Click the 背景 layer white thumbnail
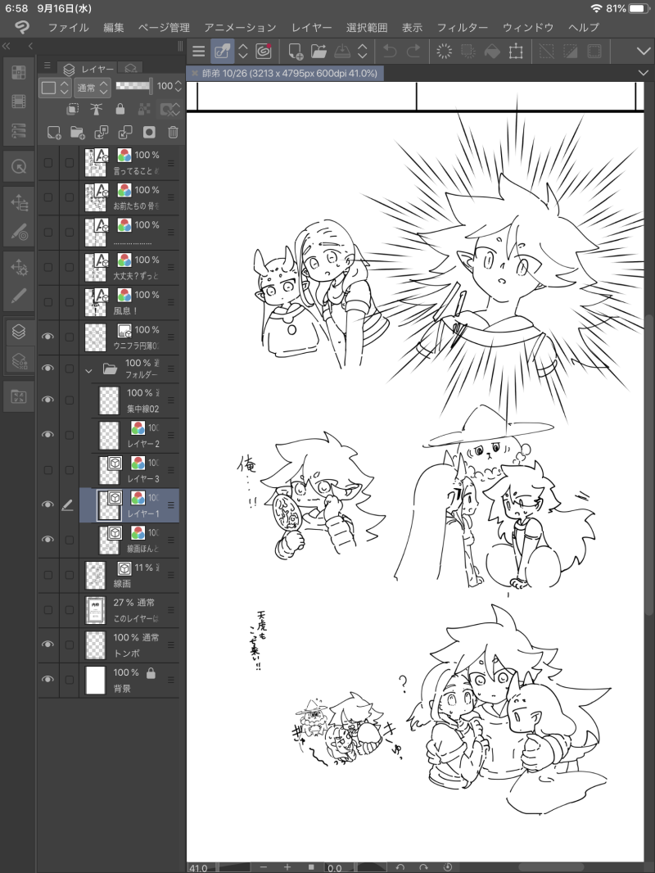 click(95, 680)
